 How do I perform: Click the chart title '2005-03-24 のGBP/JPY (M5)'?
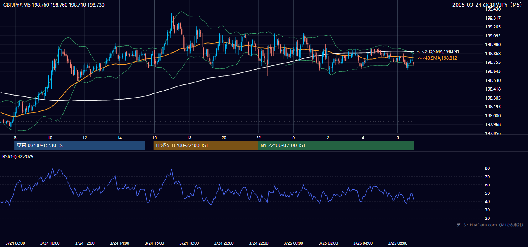click(x=488, y=5)
